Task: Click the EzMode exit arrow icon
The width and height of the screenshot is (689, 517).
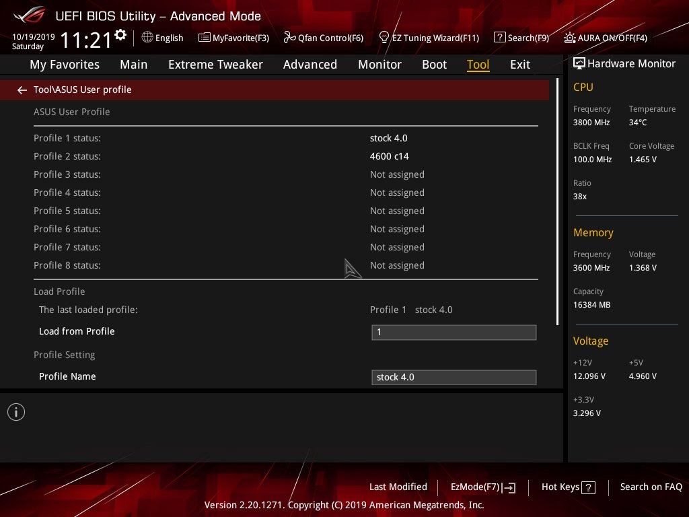Action: coord(509,487)
